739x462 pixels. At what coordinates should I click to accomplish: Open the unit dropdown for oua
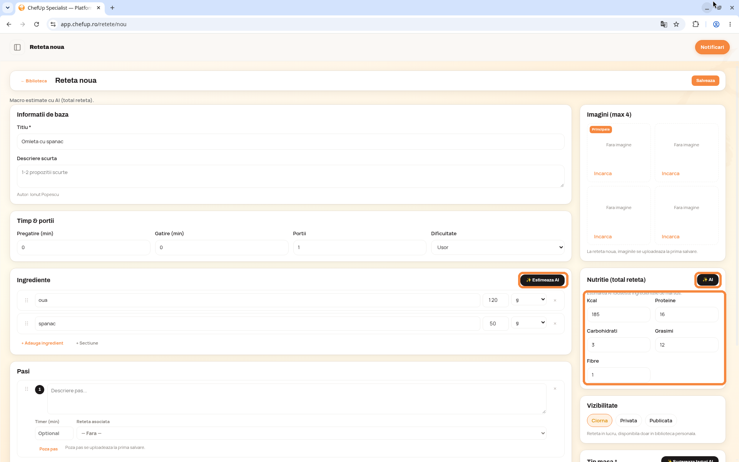[529, 300]
